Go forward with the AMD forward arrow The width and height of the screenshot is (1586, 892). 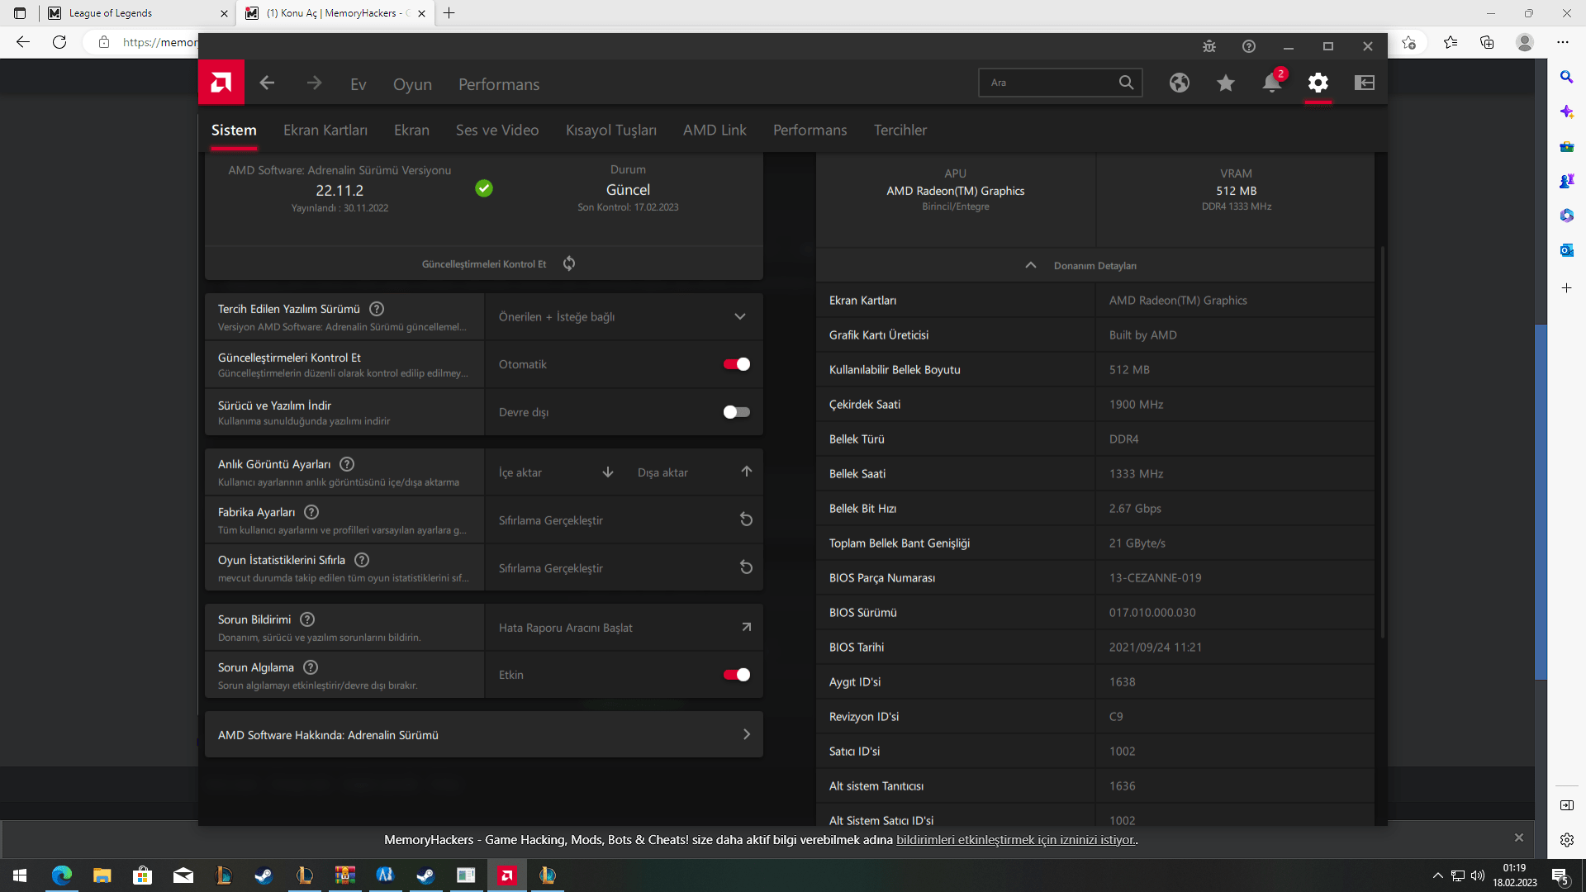coord(314,83)
